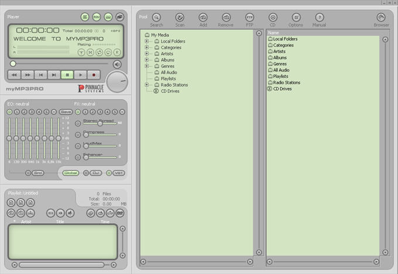This screenshot has width=398, height=274.
Task: Click the repeat arrows icon in the display
Action: [99, 52]
